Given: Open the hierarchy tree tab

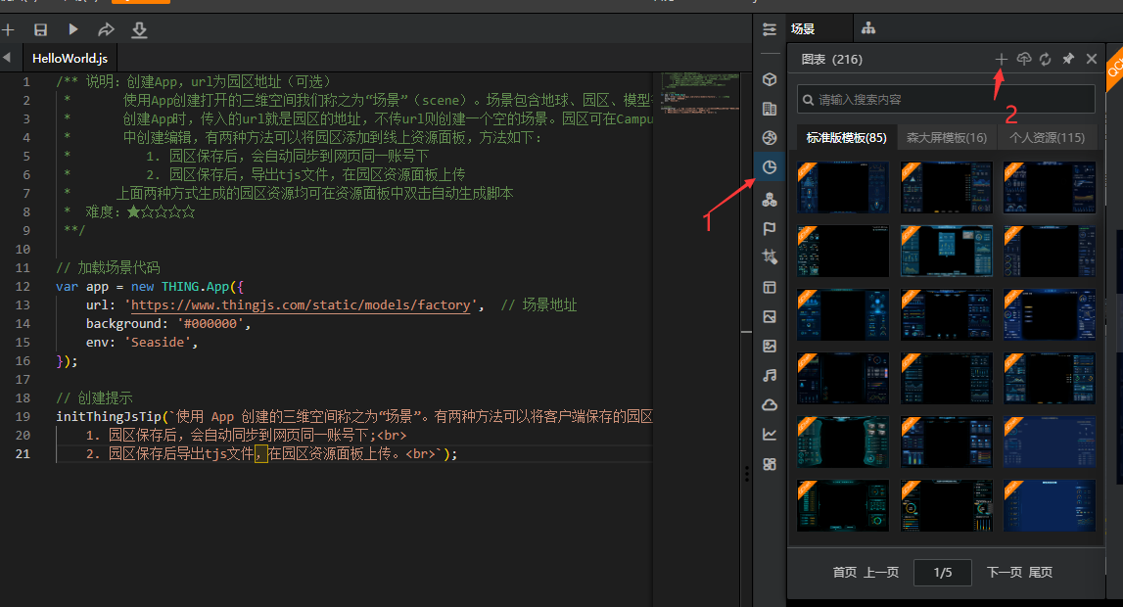Looking at the screenshot, I should click(x=868, y=28).
